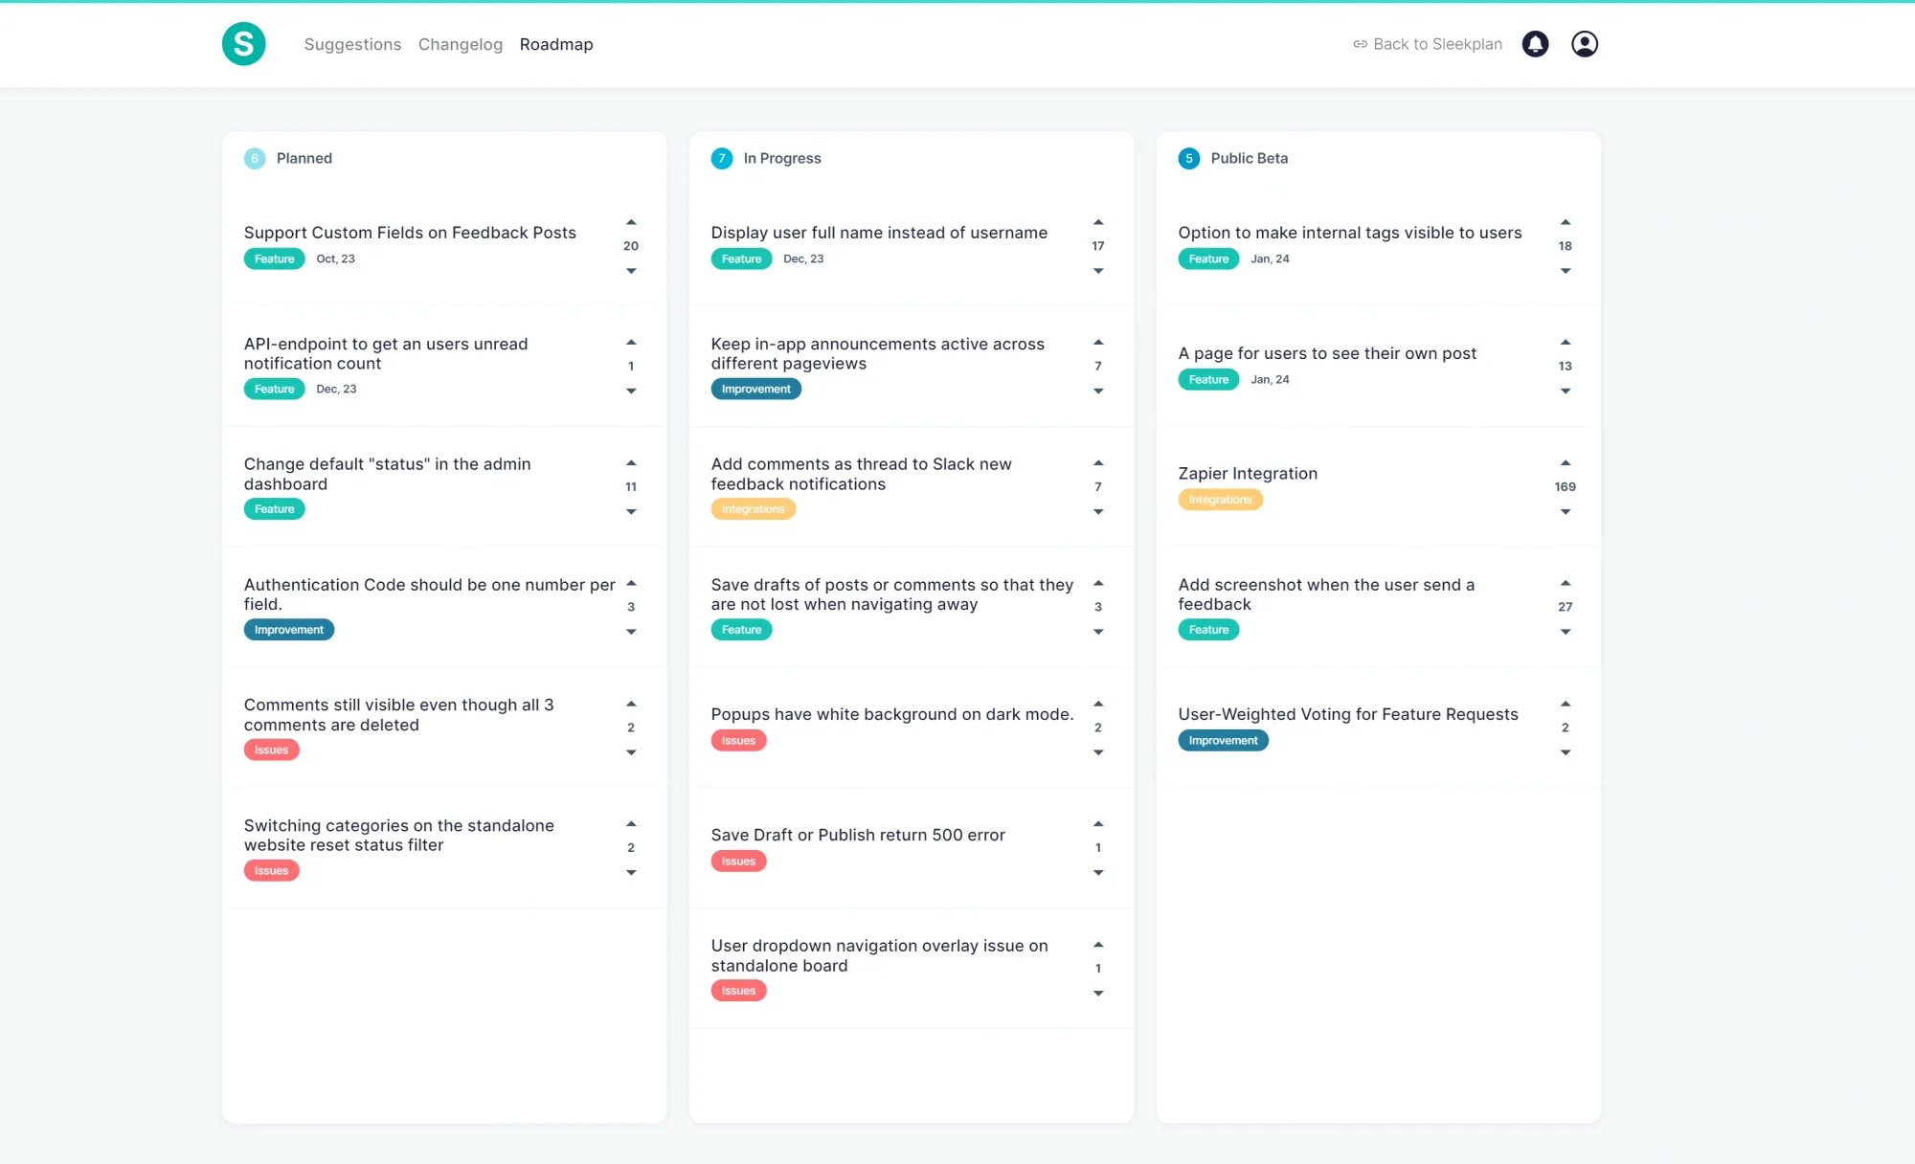Open the Zapier Integration post title
1915x1164 pixels.
tap(1247, 473)
